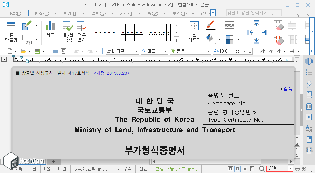Click zoom out minus icon
This screenshot has width=315, height=173.
click(x=297, y=169)
